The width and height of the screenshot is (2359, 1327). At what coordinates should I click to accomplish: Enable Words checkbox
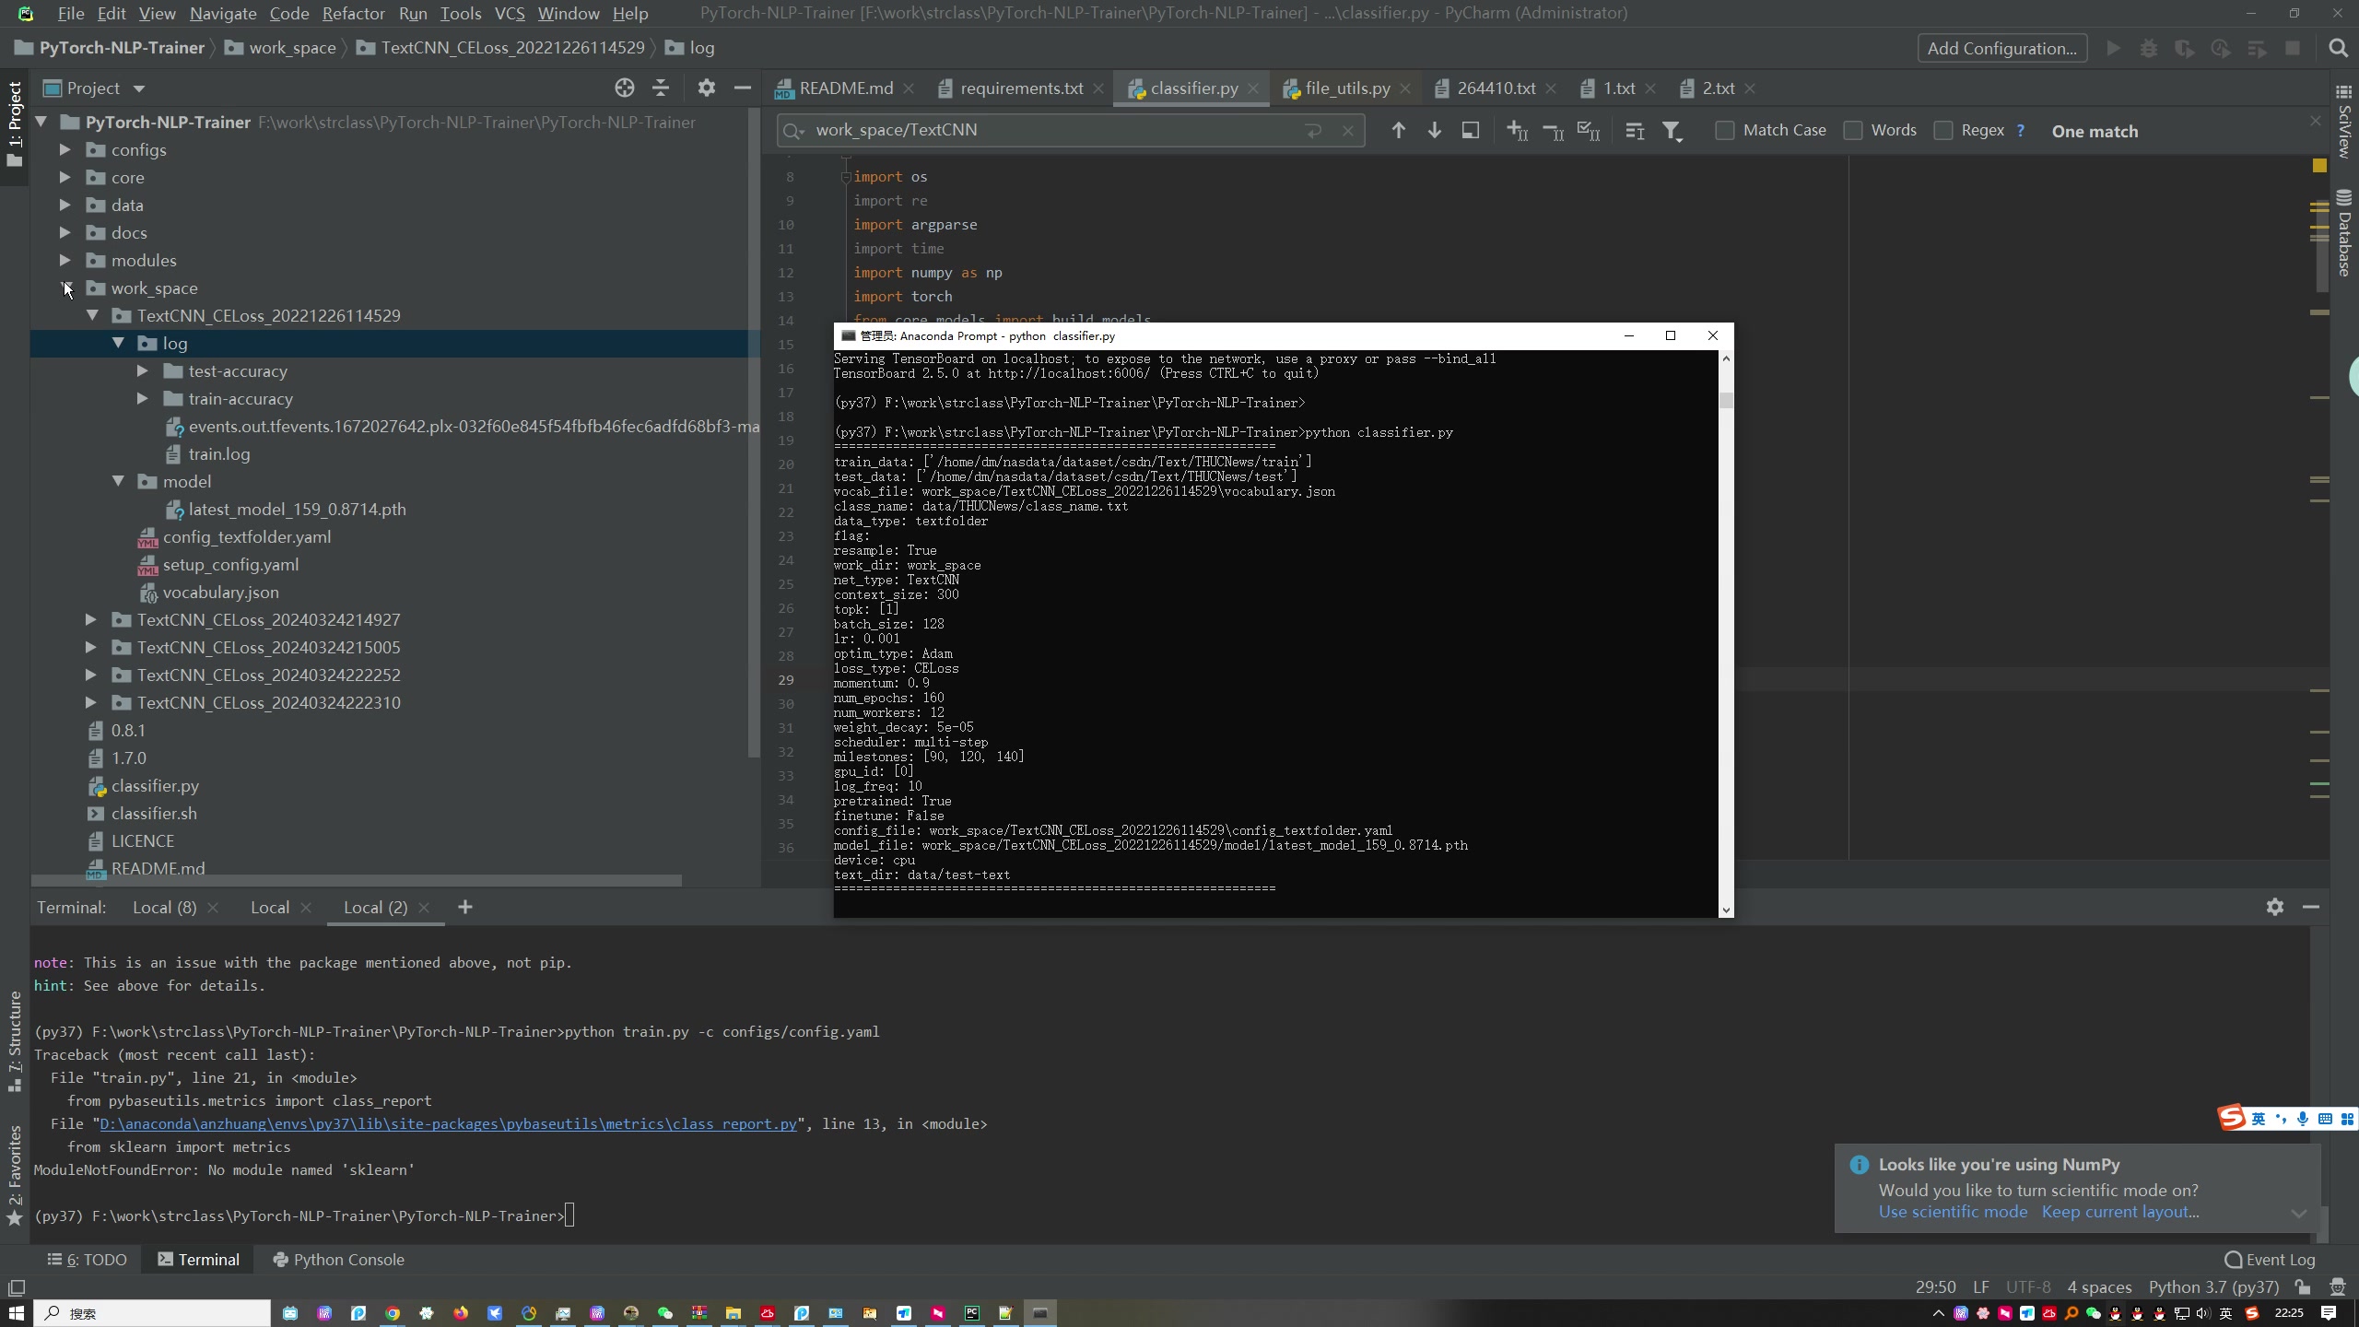coord(1852,131)
